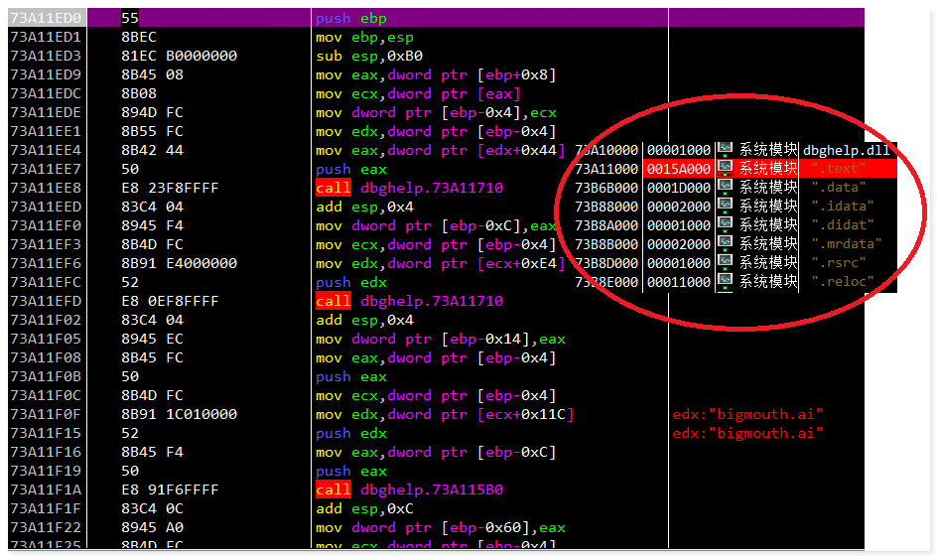The height and width of the screenshot is (559, 938).
Task: Select the ".data" section name
Action: coord(838,188)
